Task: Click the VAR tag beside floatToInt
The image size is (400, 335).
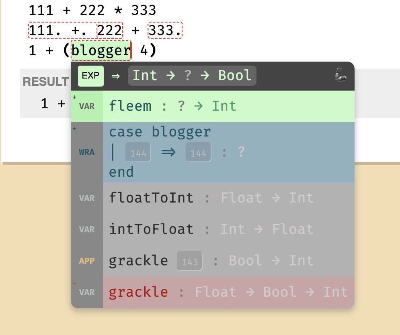Action: (87, 198)
